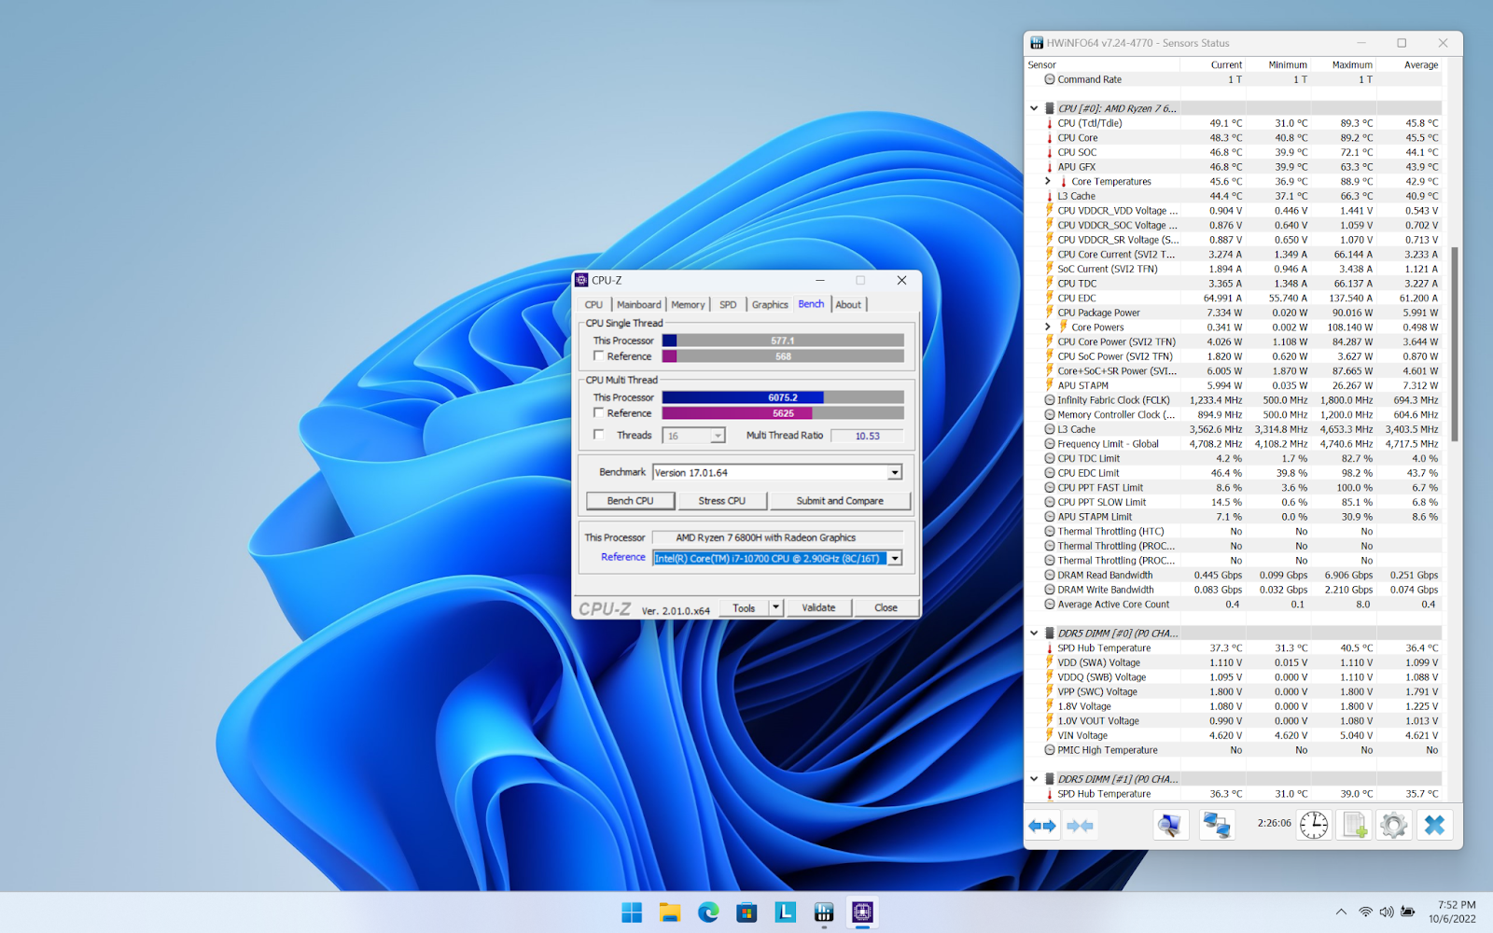The height and width of the screenshot is (933, 1493).
Task: Expand the Core Powers row
Action: pyautogui.click(x=1048, y=327)
